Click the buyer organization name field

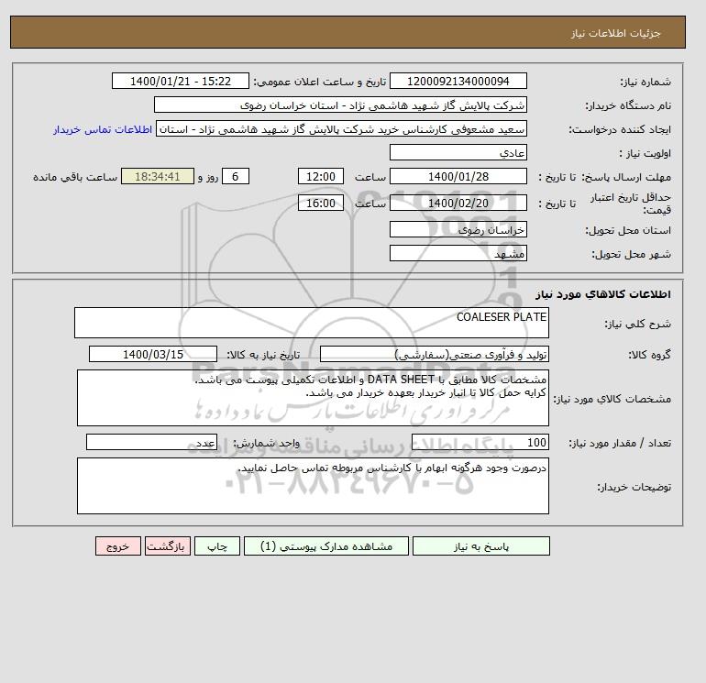click(340, 105)
